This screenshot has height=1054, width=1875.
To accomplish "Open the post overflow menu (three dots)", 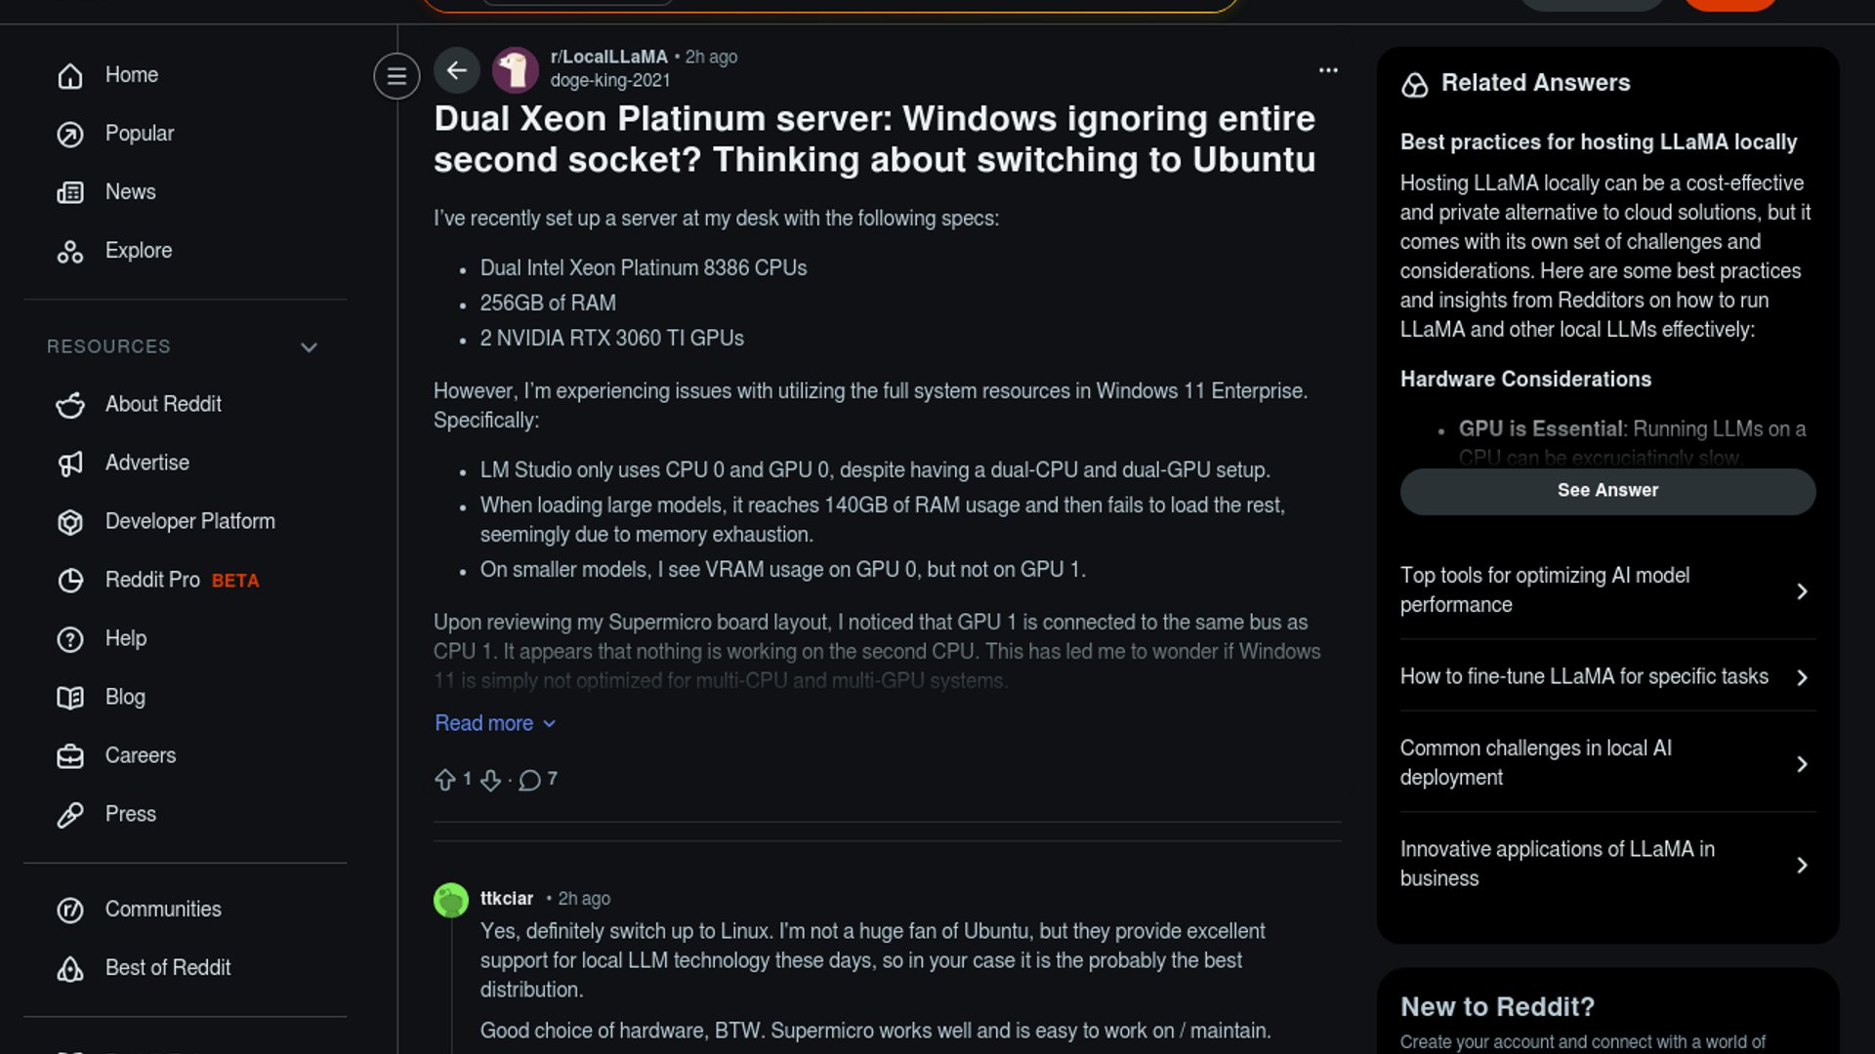I will pos(1328,70).
